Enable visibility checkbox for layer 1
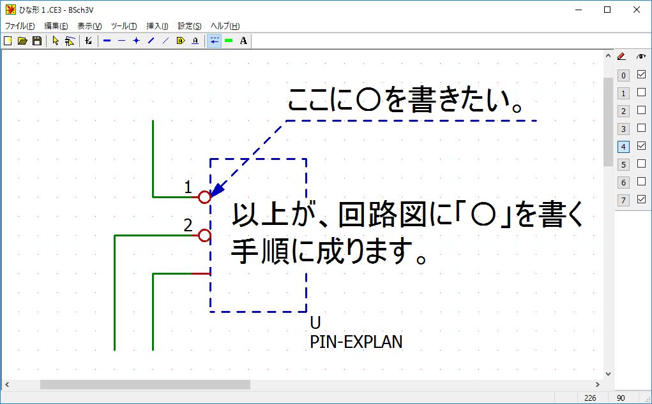Viewport: 652px width, 404px height. (x=641, y=92)
